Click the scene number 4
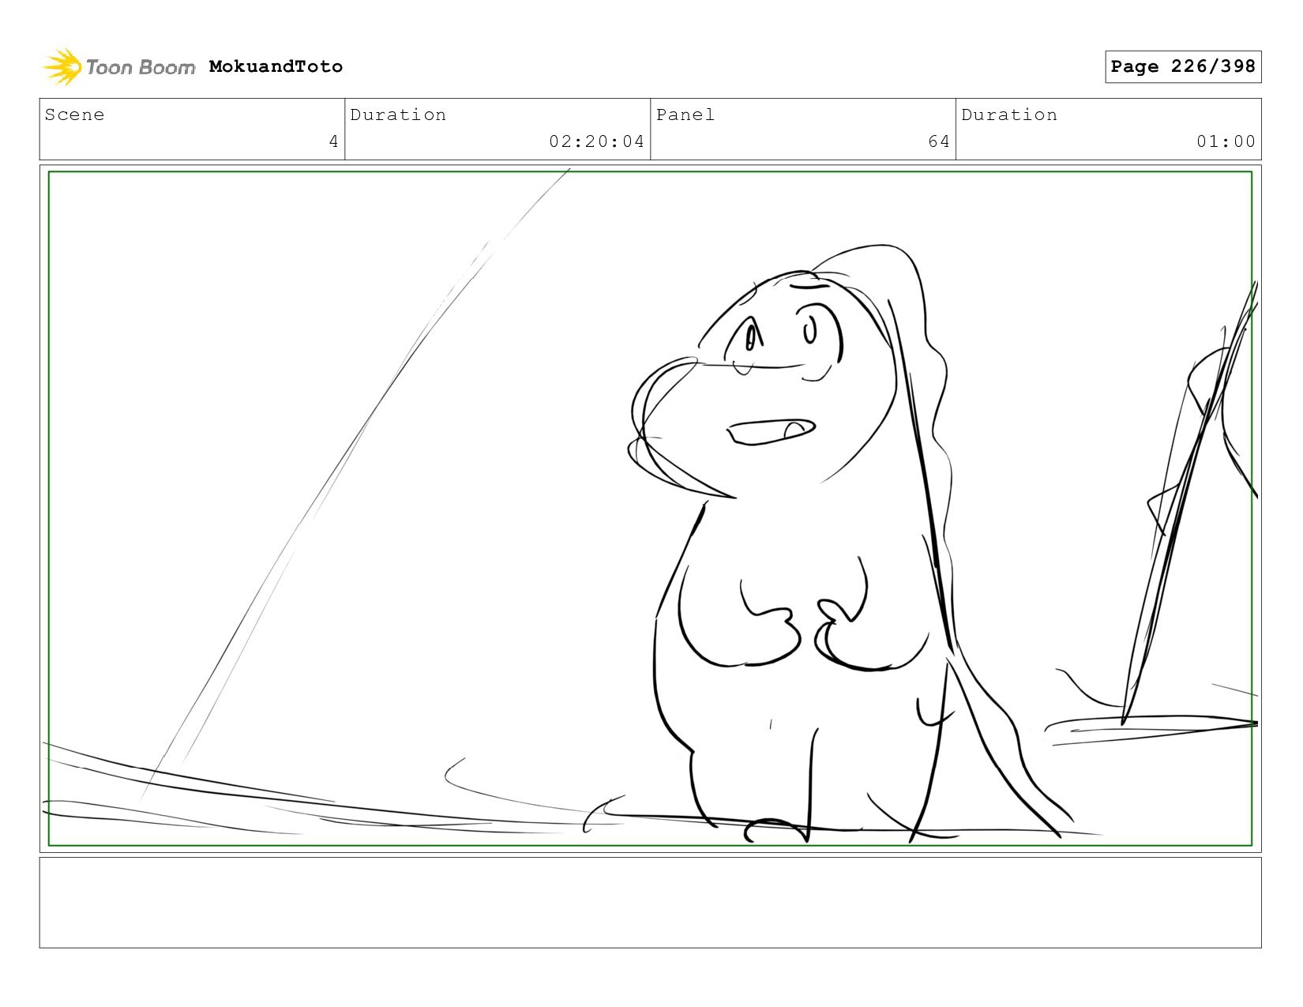 [333, 141]
